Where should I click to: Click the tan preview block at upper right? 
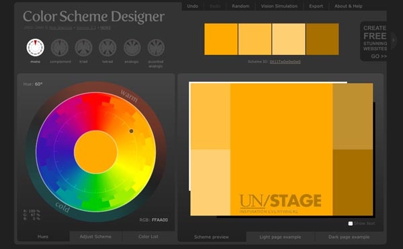tap(353, 116)
